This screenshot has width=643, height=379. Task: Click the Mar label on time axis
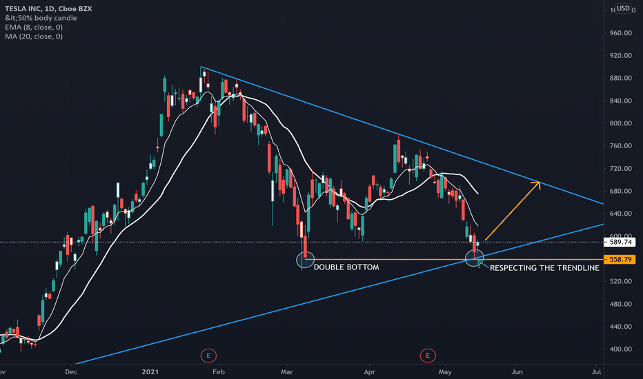(286, 372)
